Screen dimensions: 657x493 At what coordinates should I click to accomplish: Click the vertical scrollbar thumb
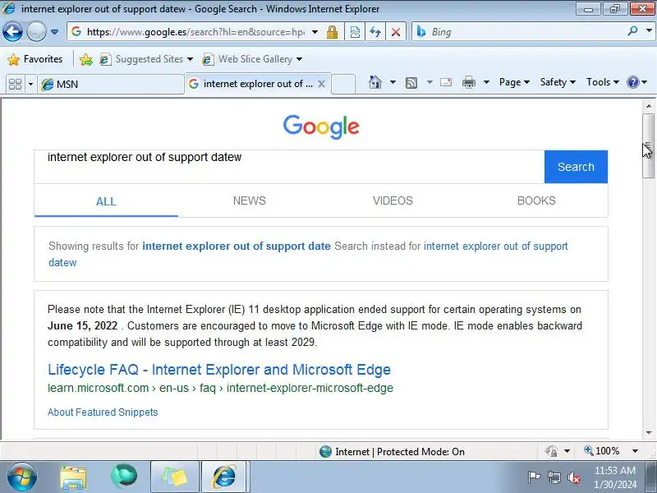649,145
